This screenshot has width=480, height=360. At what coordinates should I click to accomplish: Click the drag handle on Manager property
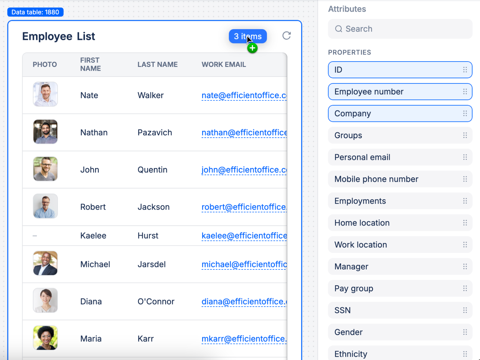click(465, 266)
